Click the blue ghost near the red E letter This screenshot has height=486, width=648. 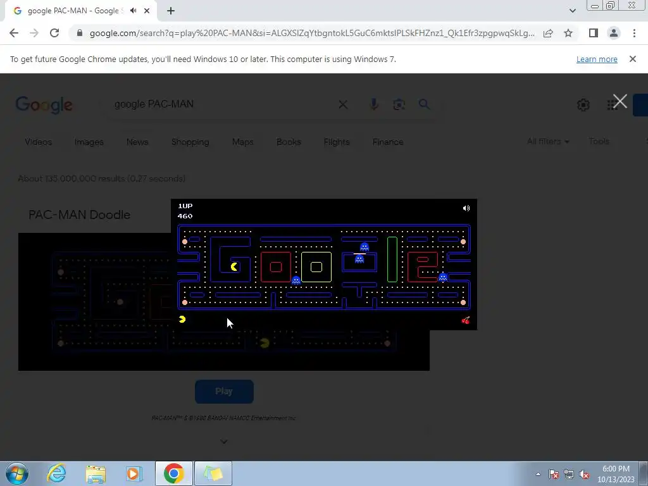point(442,277)
